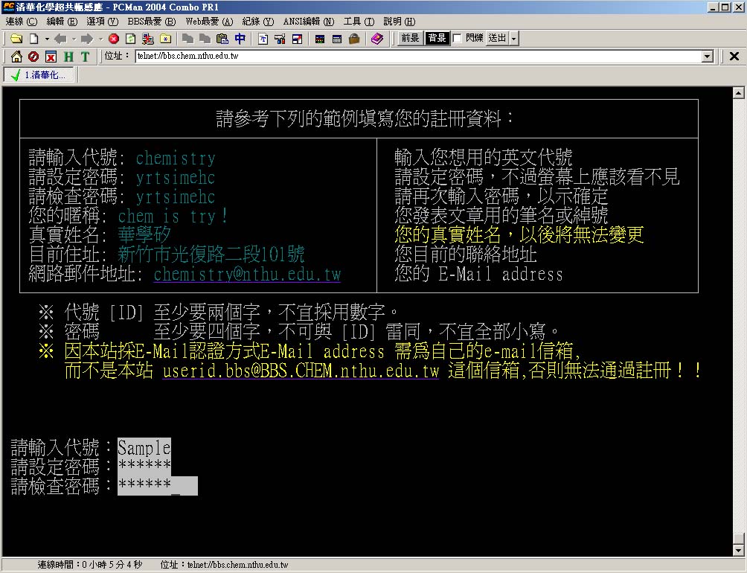Click the purple book icon

click(376, 39)
